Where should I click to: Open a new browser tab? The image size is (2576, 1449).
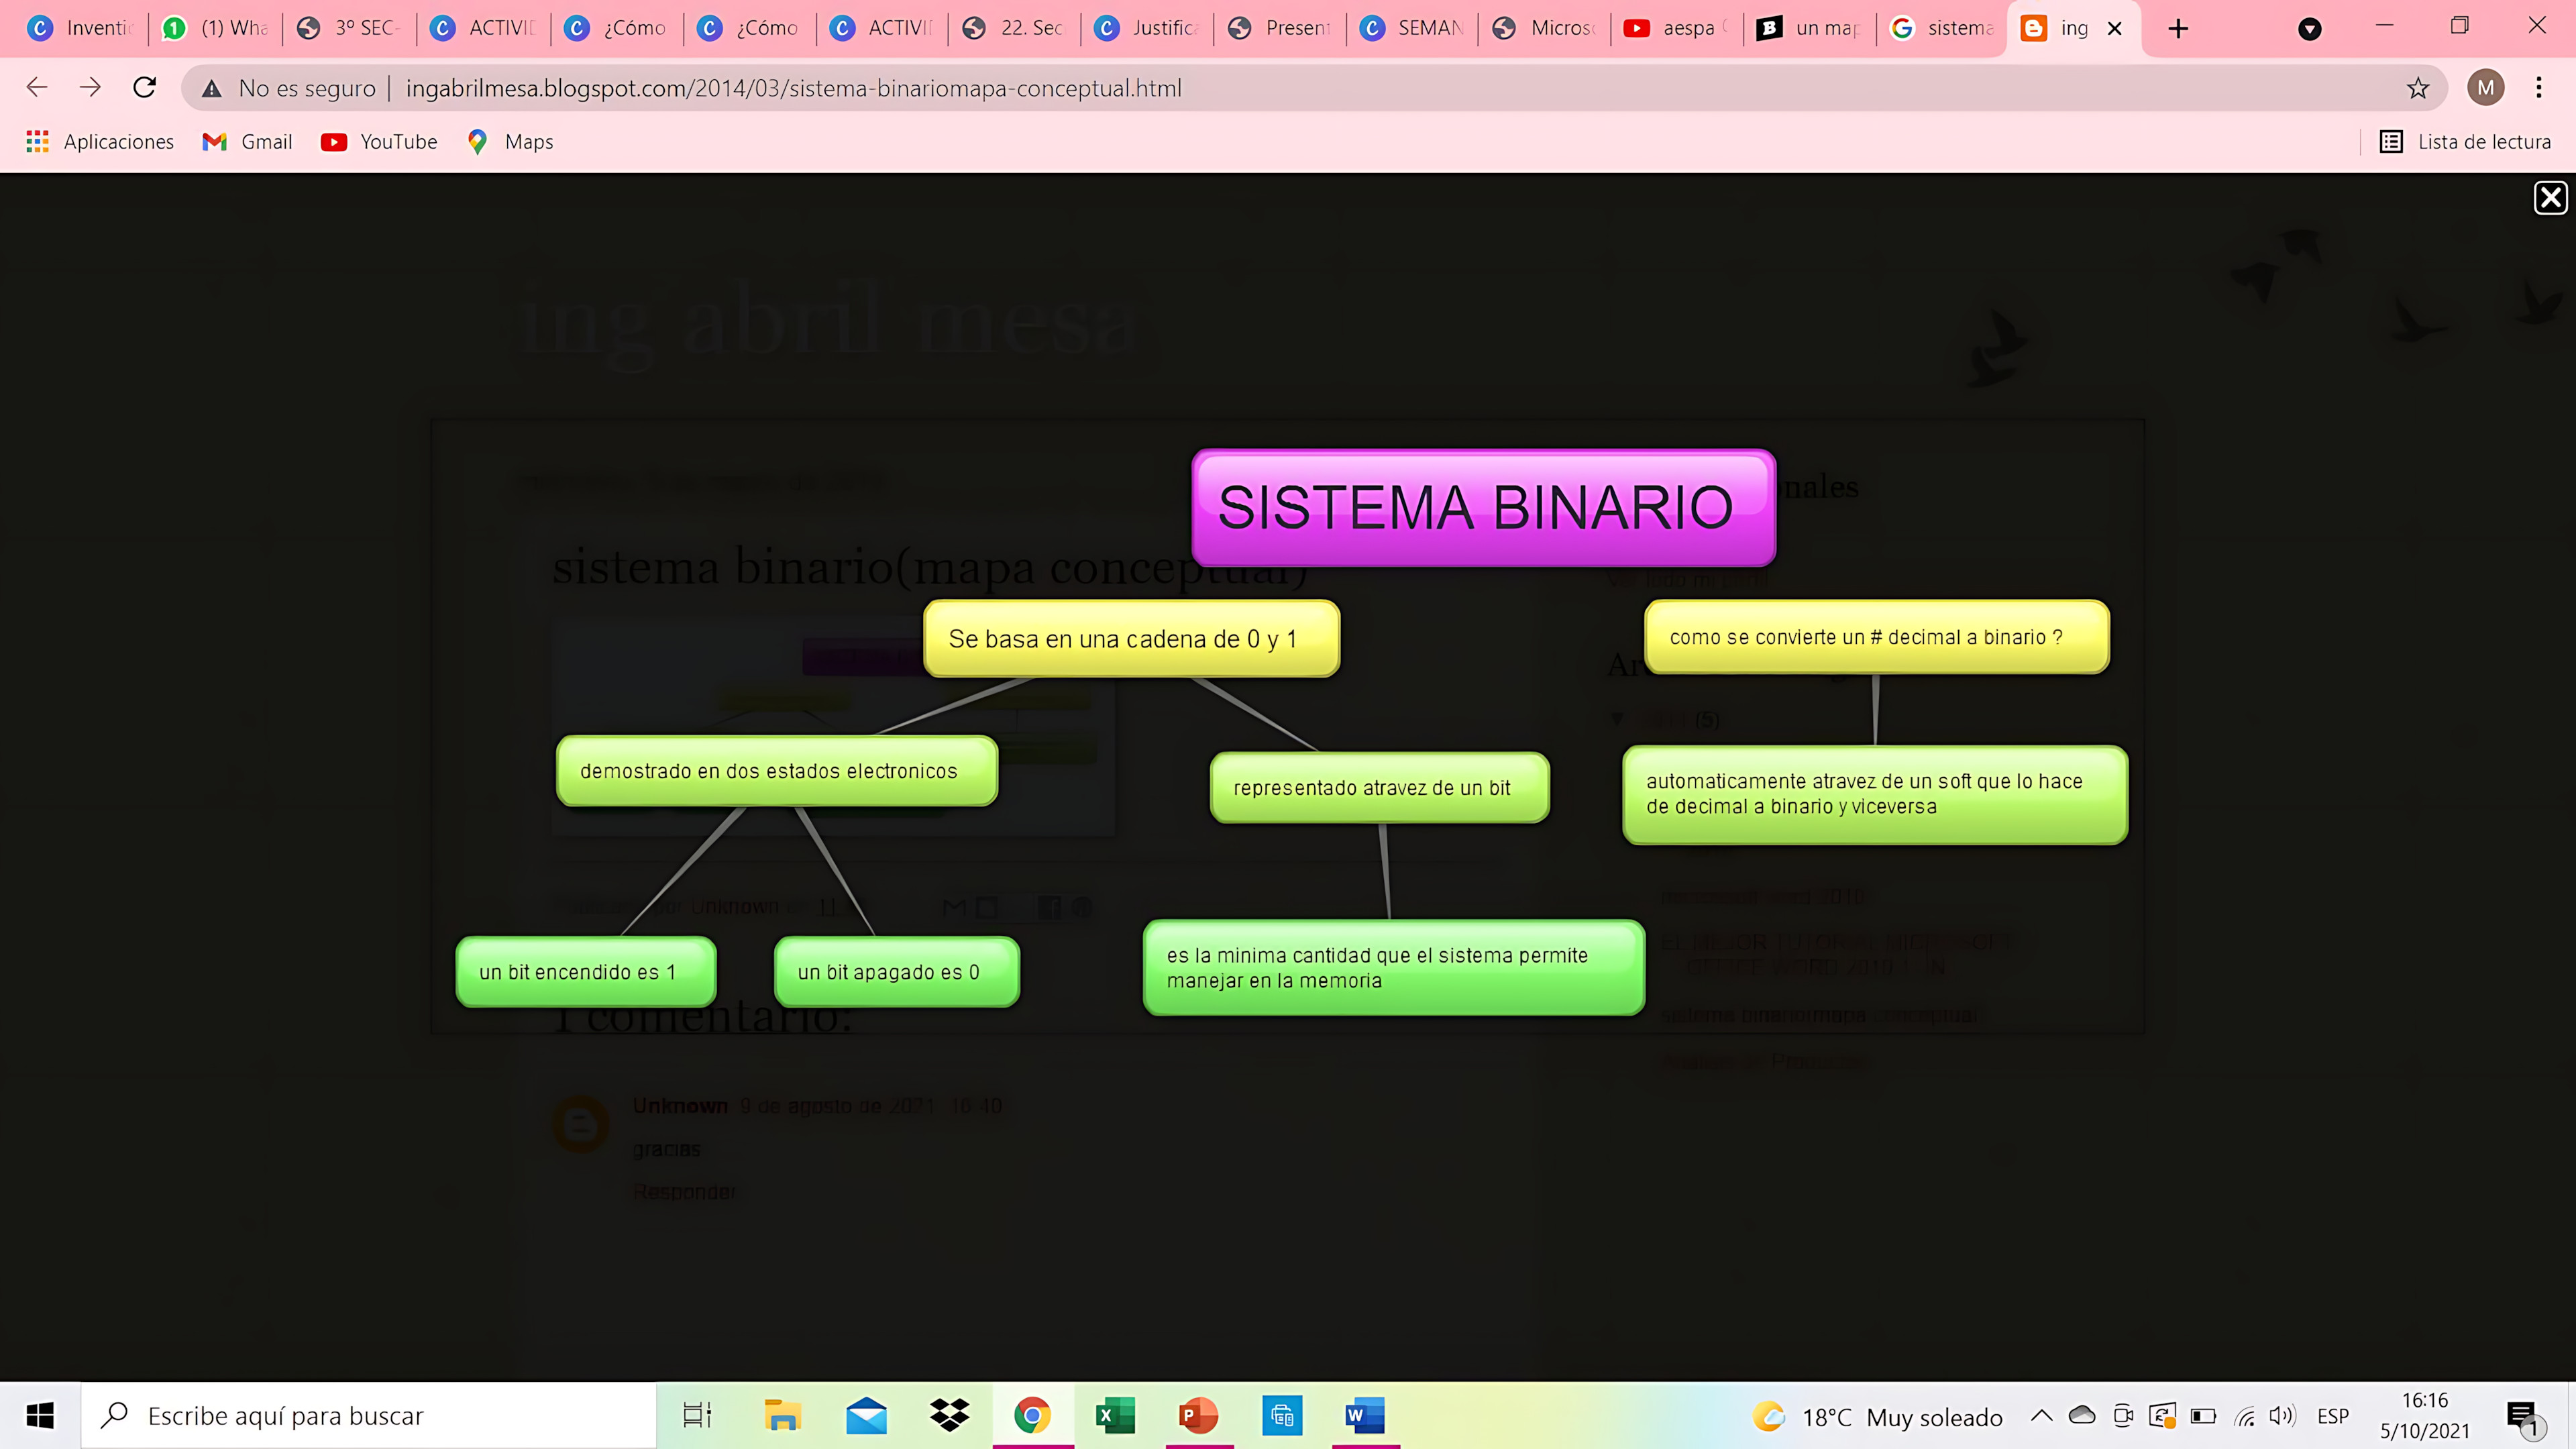point(2178,29)
